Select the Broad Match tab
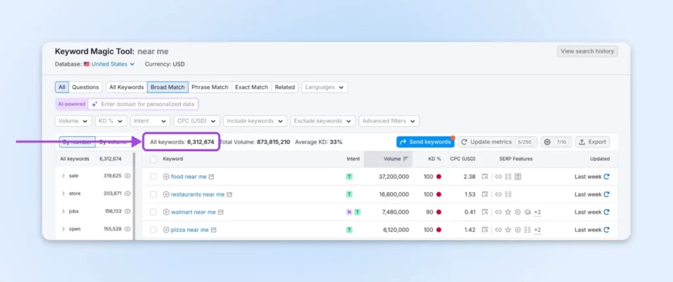 (168, 87)
